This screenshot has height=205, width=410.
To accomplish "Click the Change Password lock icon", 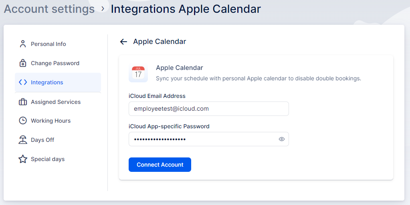I will (23, 63).
